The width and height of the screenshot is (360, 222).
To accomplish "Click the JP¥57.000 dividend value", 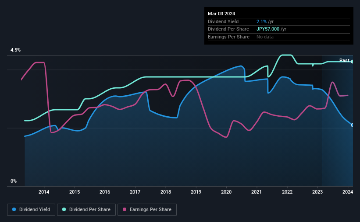I will 268,29.
